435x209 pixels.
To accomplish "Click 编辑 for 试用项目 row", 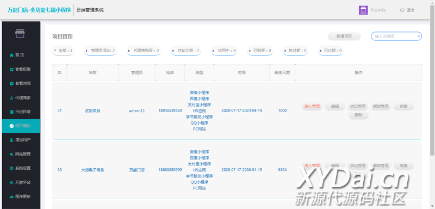I will (335, 106).
